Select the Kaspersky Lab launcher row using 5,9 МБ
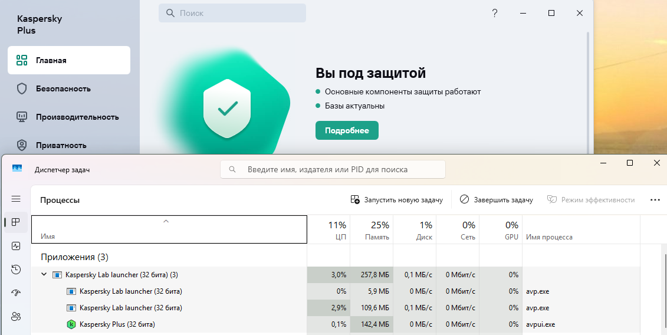The width and height of the screenshot is (667, 335). coord(335,291)
